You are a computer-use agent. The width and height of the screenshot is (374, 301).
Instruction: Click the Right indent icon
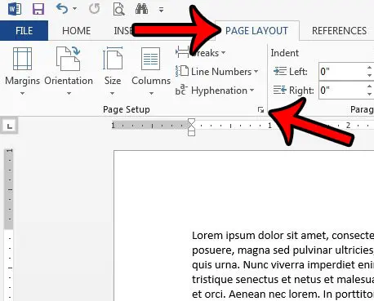280,90
